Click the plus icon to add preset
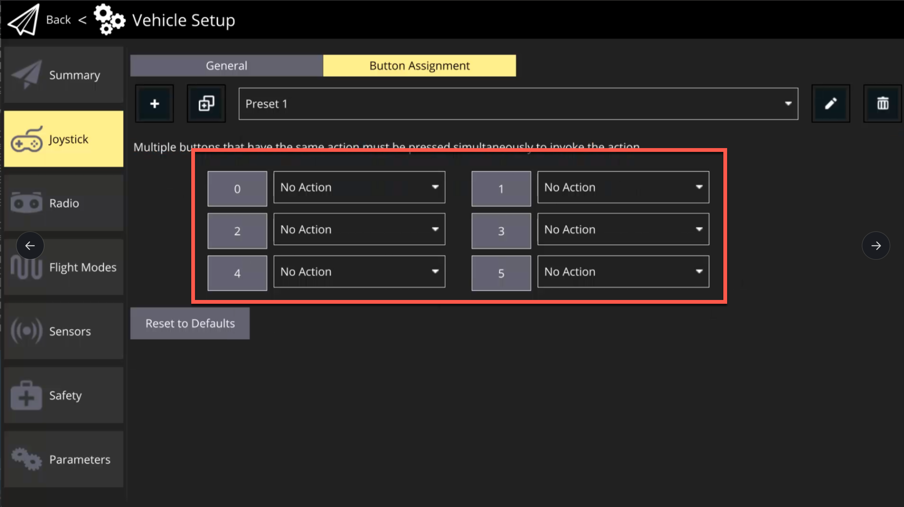Image resolution: width=904 pixels, height=507 pixels. pos(155,104)
